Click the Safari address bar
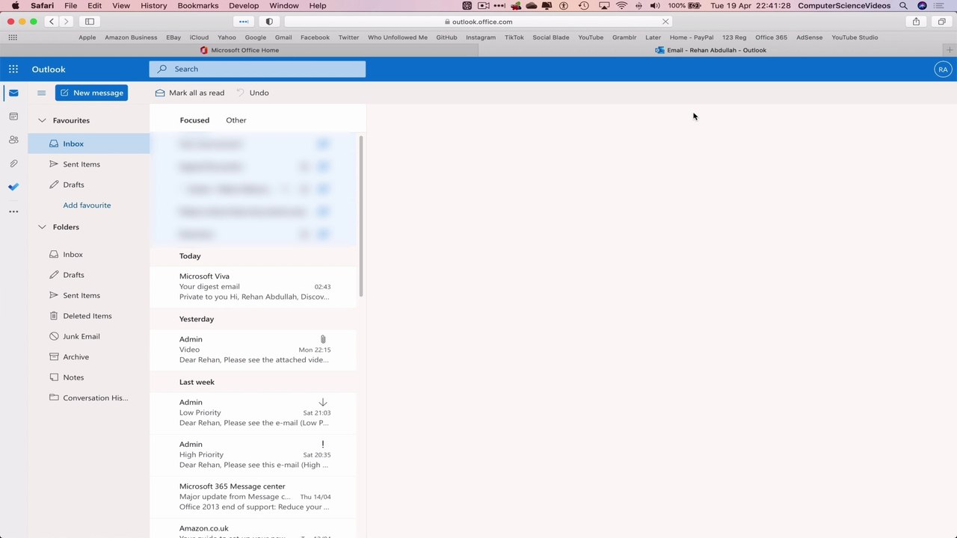This screenshot has height=538, width=957. click(478, 22)
